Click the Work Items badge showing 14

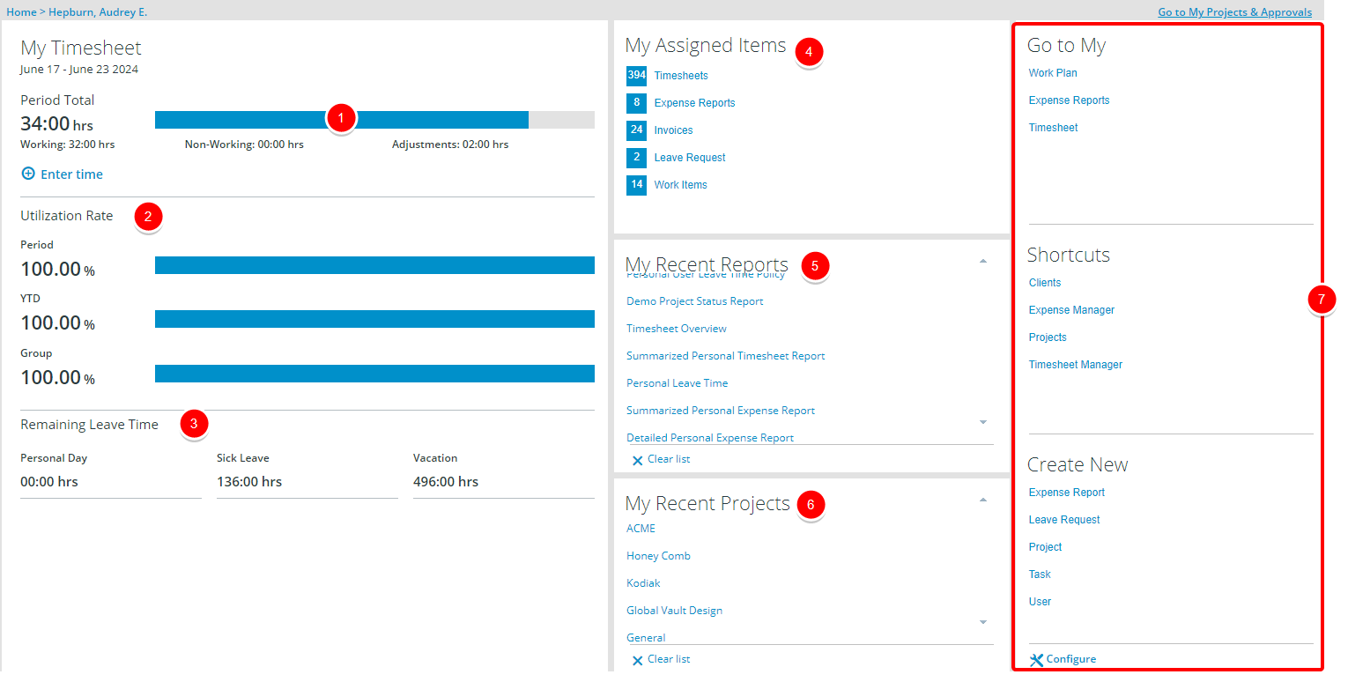(x=636, y=184)
